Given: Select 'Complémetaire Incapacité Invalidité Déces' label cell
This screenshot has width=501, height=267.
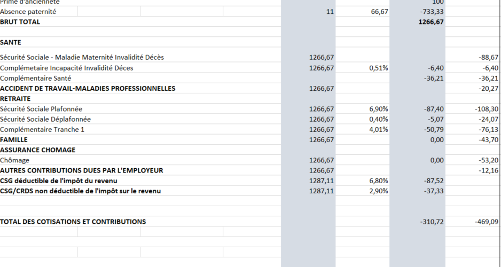Looking at the screenshot, I should [66, 68].
